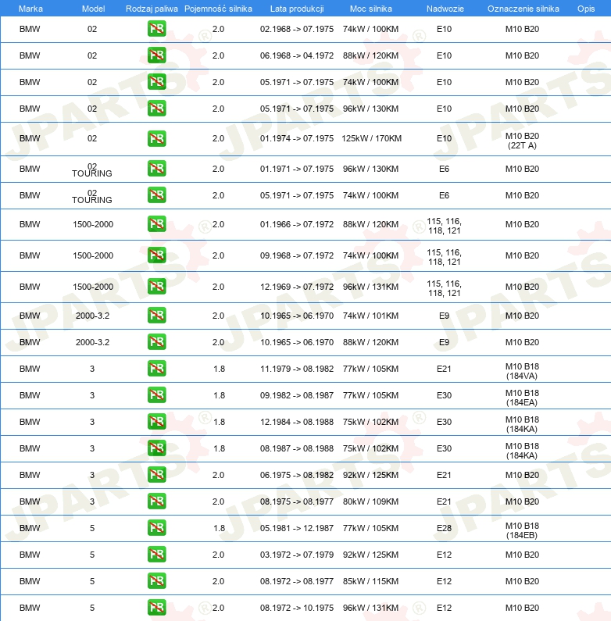
Task: Click the fuel icon in the 06.1975 -> 08.1982 row
Action: [x=156, y=475]
